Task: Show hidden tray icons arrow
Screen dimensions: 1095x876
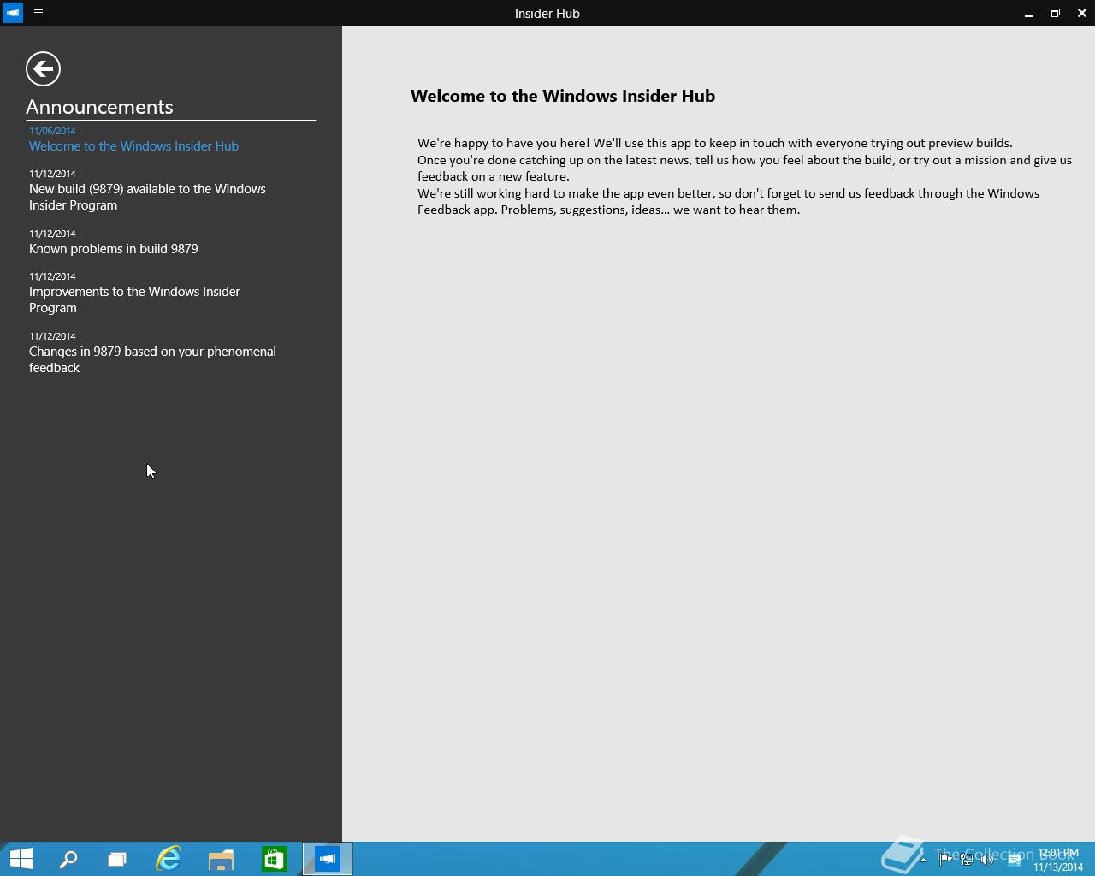Action: (923, 860)
